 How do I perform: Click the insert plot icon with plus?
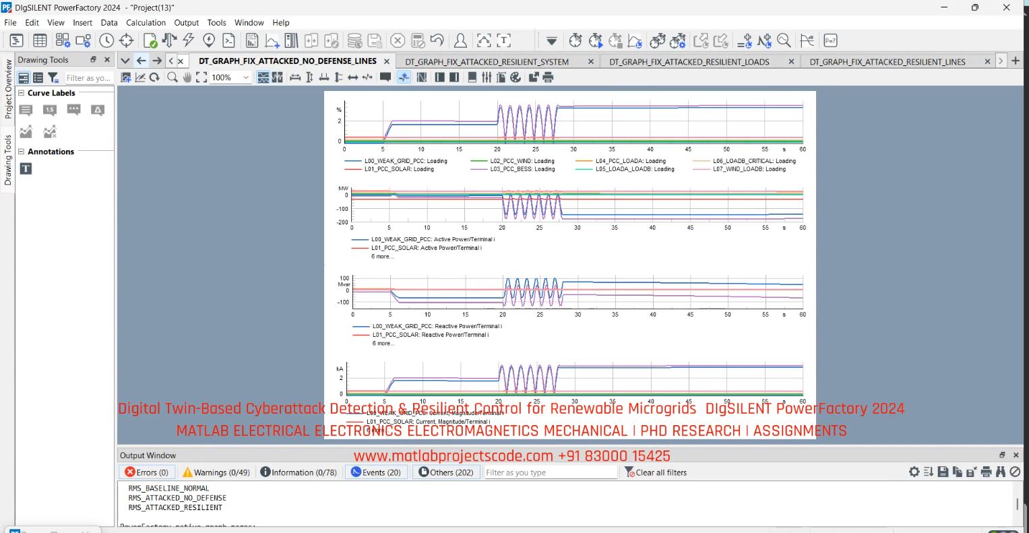(272, 41)
